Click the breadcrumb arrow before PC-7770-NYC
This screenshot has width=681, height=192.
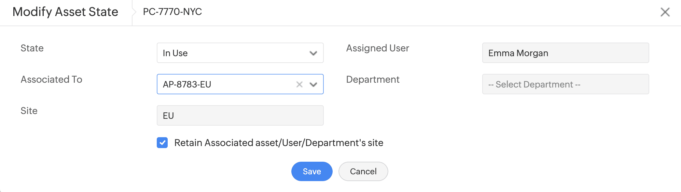[134, 12]
